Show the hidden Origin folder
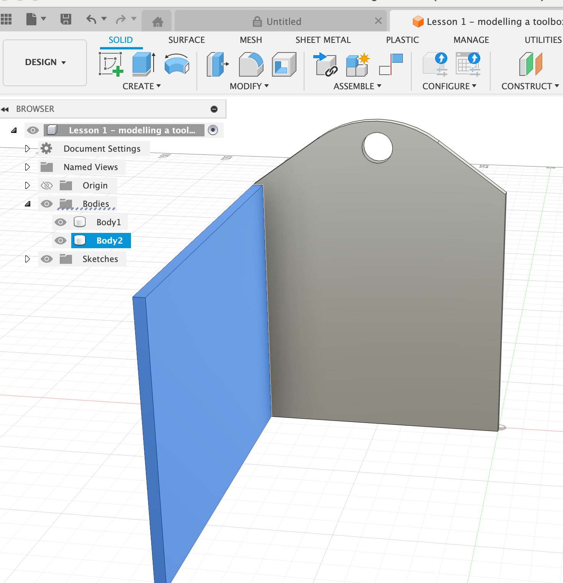Viewport: 563px width, 583px height. click(x=47, y=185)
